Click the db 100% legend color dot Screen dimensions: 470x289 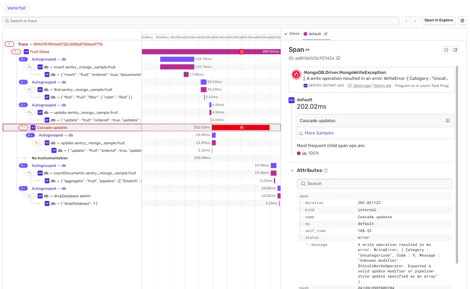coord(298,153)
